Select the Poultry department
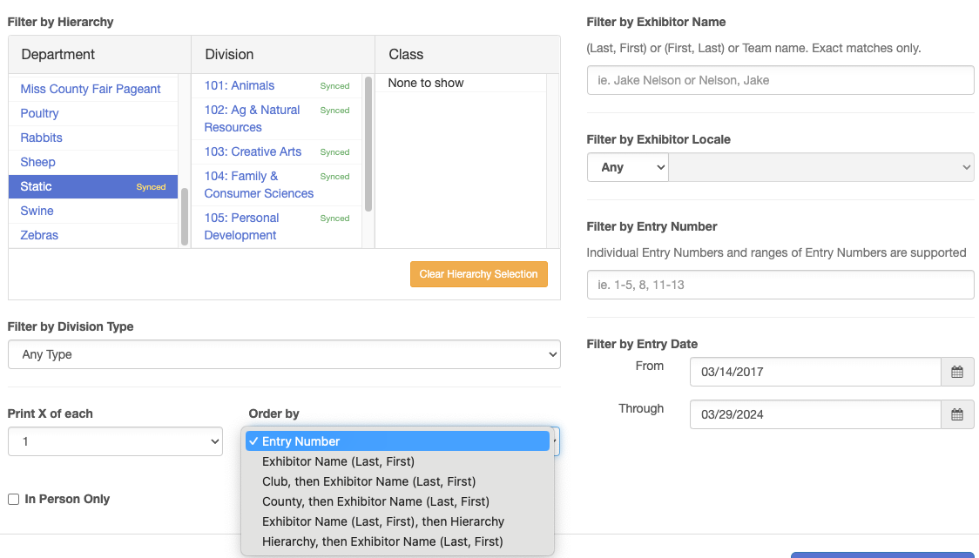 (x=39, y=113)
